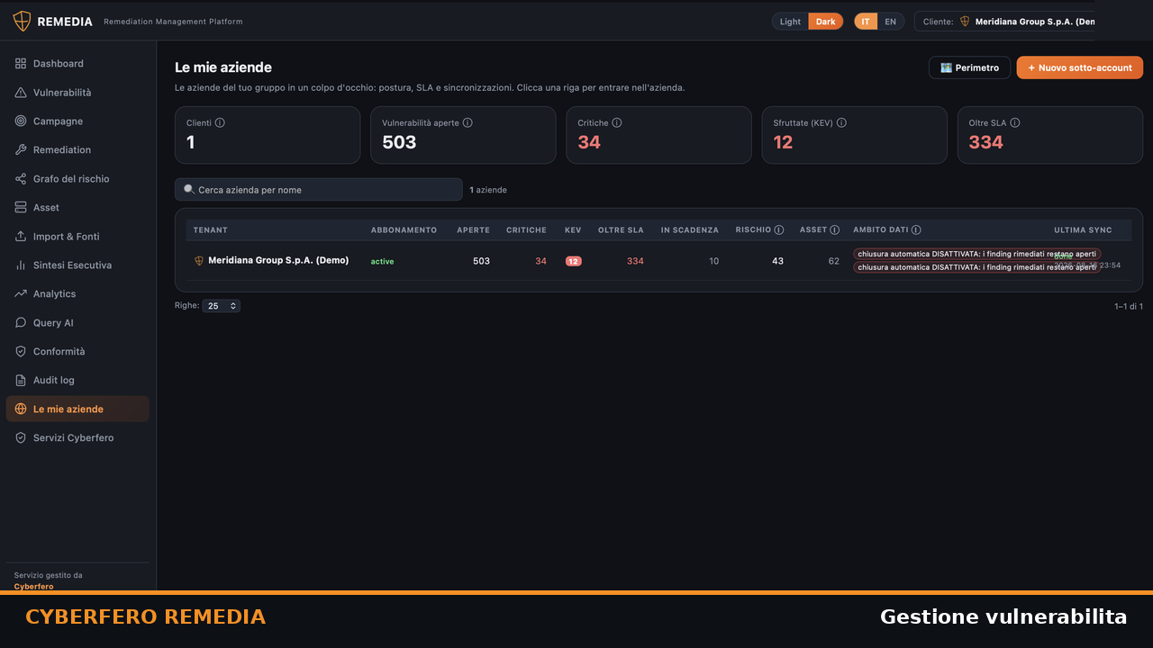Switch to the Light theme
Viewport: 1153px width, 648px height.
tap(790, 22)
